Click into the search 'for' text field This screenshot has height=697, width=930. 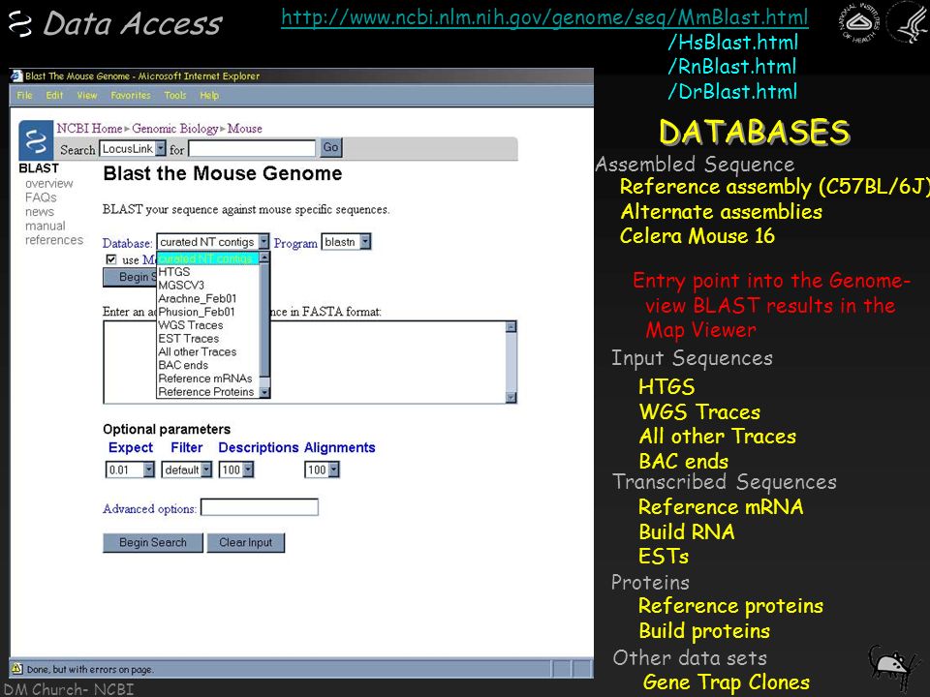point(252,148)
